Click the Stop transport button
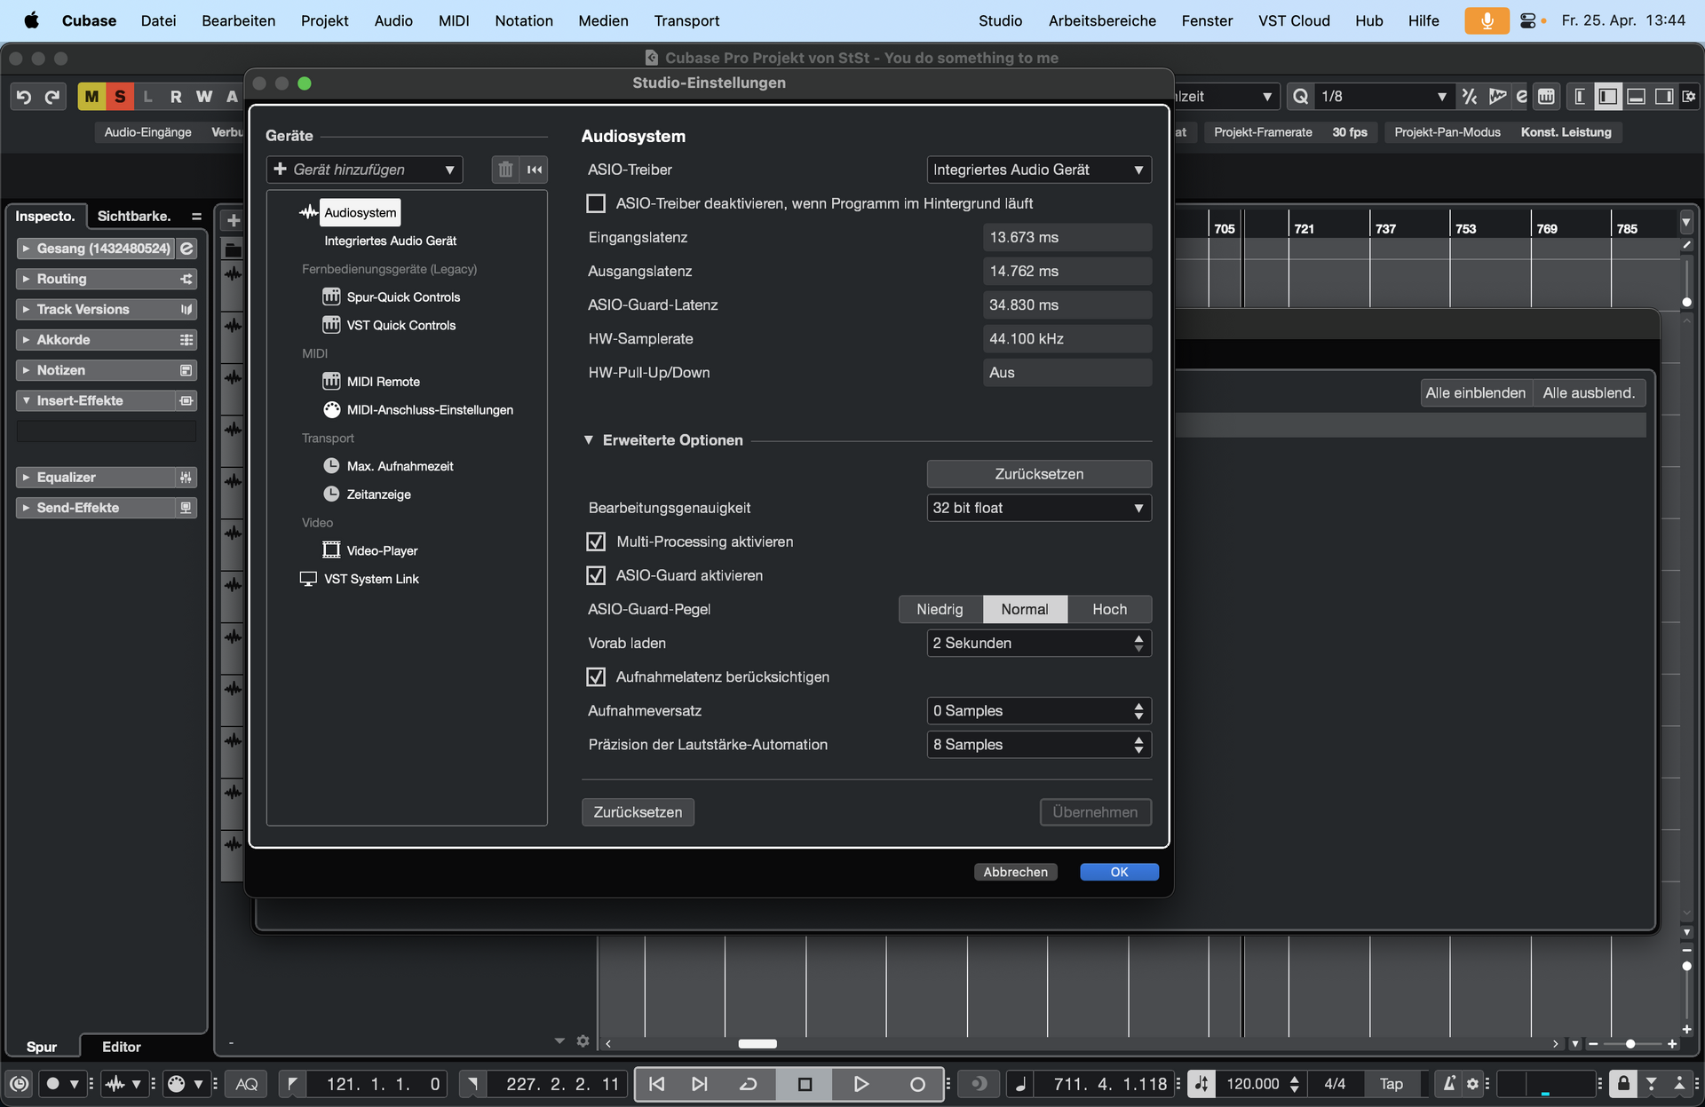Screen dimensions: 1705x1107 (x=805, y=1084)
